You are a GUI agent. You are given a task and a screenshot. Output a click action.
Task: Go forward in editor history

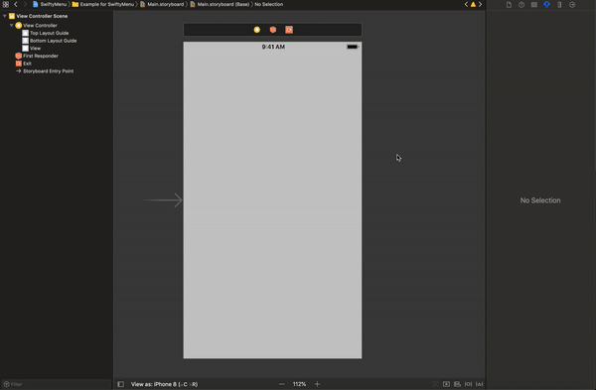(x=25, y=5)
